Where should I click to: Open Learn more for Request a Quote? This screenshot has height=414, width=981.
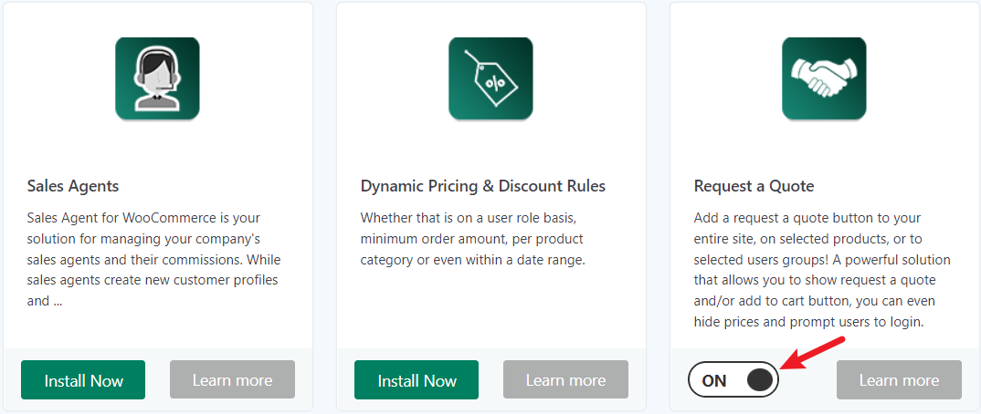click(x=899, y=379)
